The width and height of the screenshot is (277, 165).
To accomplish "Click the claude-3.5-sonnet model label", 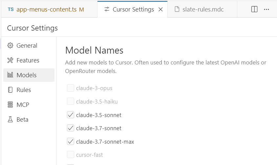I will click(x=98, y=115).
